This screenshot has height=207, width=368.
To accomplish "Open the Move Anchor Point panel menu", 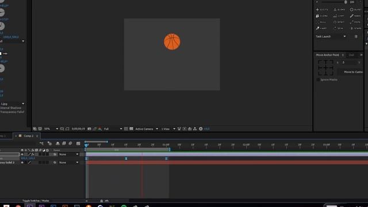I will [x=343, y=55].
